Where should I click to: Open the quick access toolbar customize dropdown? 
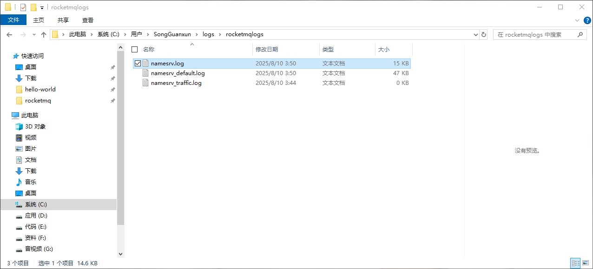point(41,7)
